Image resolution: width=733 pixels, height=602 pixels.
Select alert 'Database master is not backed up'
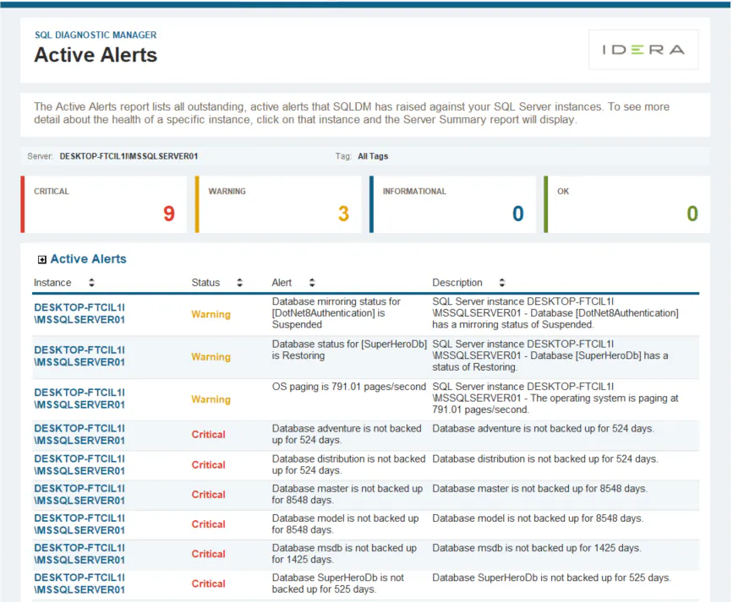coord(347,494)
